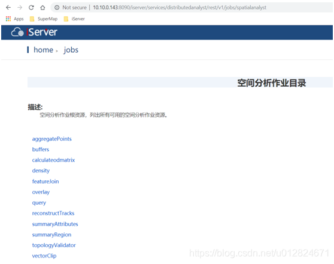Viewport: 334px width, 264px height.
Task: Click the browser back arrow
Action: [8, 8]
